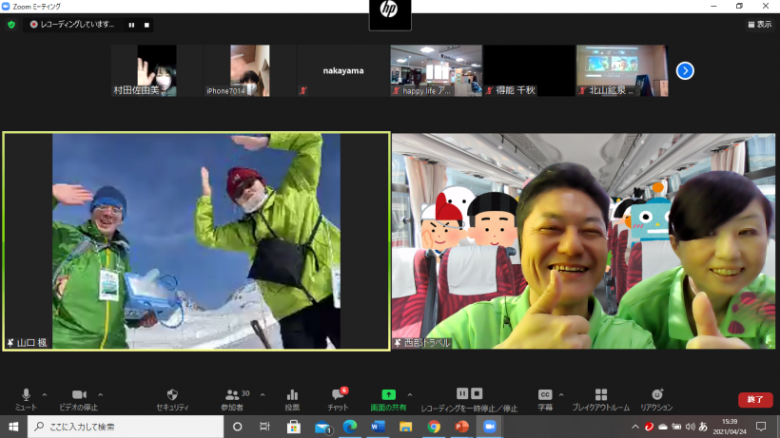
Task: Show next participants with blue arrow
Action: [685, 70]
